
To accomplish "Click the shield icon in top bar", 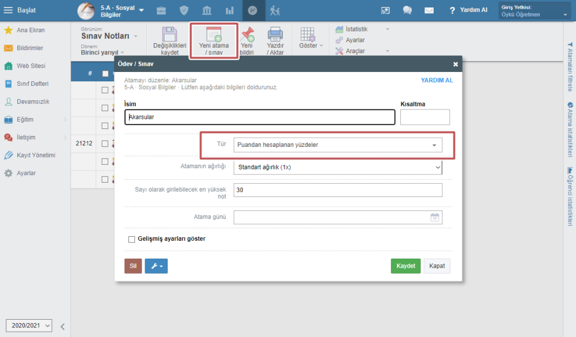I will click(x=184, y=11).
